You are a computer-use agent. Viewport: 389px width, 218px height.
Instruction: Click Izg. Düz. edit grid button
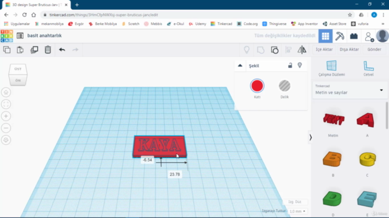[295, 202]
